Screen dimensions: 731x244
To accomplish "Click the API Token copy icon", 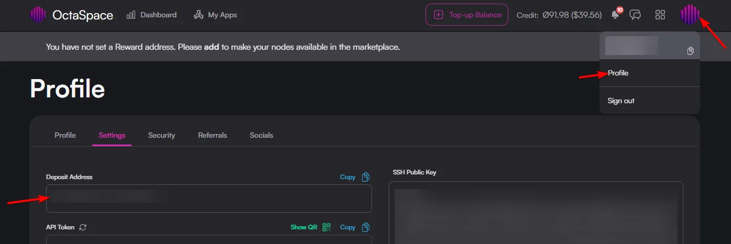I will pyautogui.click(x=366, y=227).
